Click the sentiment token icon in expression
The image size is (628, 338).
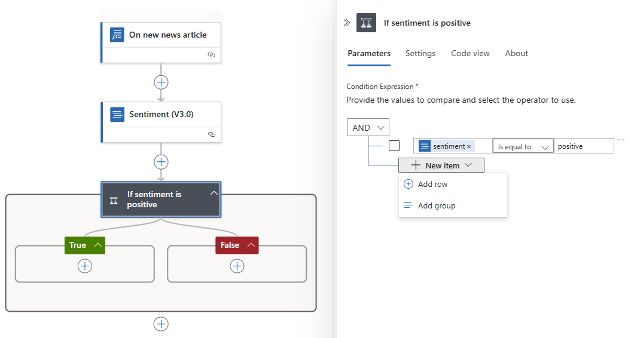tap(425, 146)
